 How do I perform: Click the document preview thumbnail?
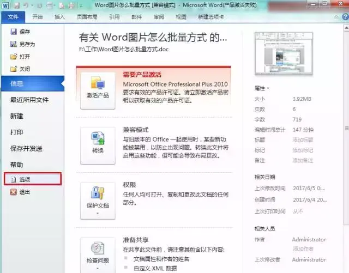tap(284, 53)
